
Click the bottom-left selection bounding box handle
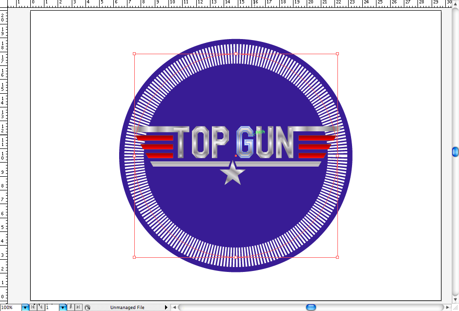(134, 257)
